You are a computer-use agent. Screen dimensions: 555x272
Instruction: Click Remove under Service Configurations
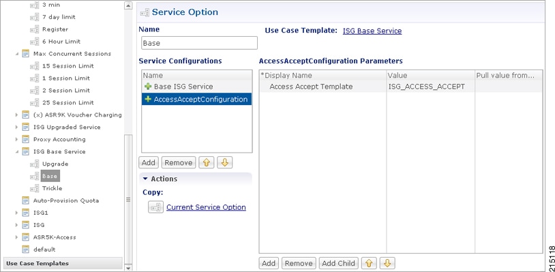[x=179, y=163]
